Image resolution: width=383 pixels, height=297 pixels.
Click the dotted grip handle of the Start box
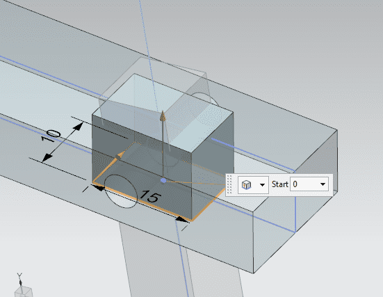(229, 185)
